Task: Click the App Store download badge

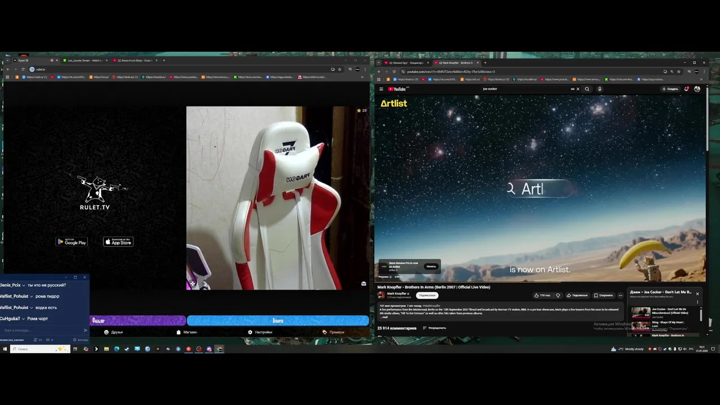Action: click(118, 242)
